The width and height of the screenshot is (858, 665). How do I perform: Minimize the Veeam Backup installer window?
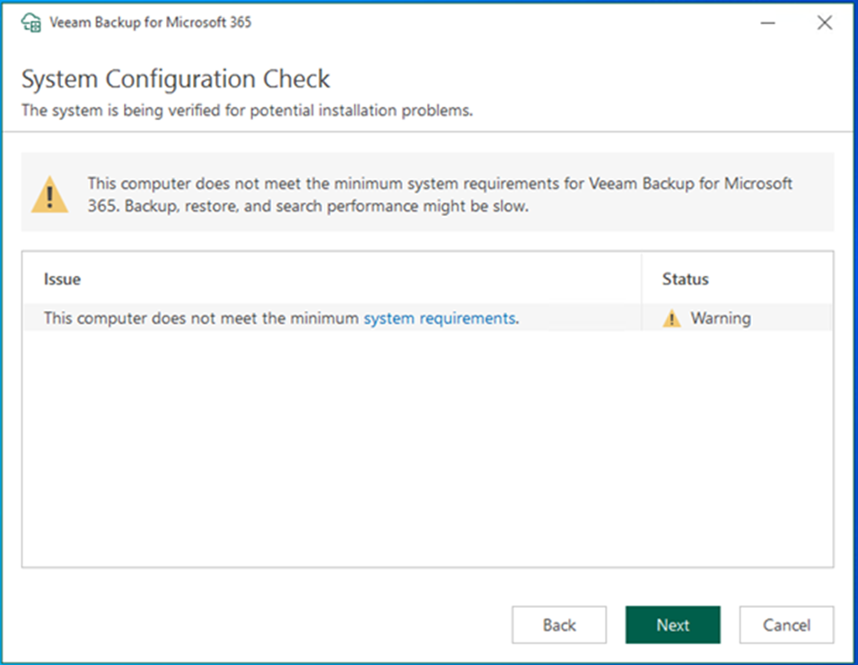pos(767,23)
